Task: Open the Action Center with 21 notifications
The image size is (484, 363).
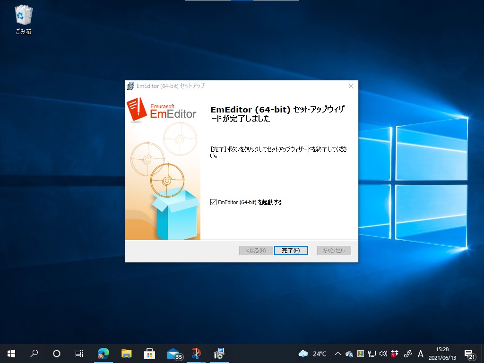Action: point(469,353)
